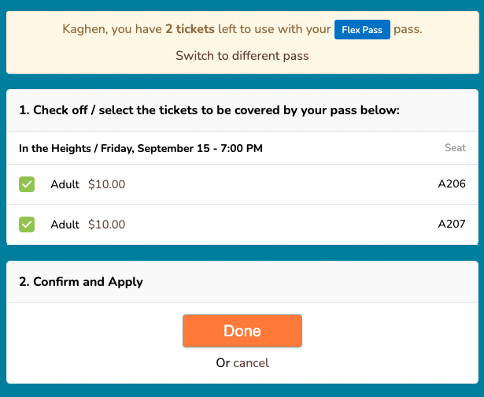Click the orange Done button

242,331
